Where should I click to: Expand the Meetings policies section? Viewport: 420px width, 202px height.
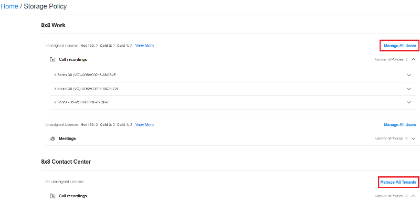point(413,139)
